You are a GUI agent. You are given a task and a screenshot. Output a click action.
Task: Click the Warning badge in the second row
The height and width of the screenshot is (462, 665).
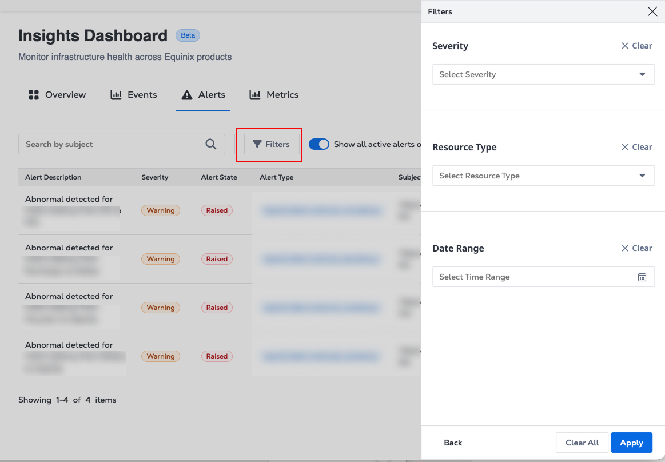click(x=161, y=259)
